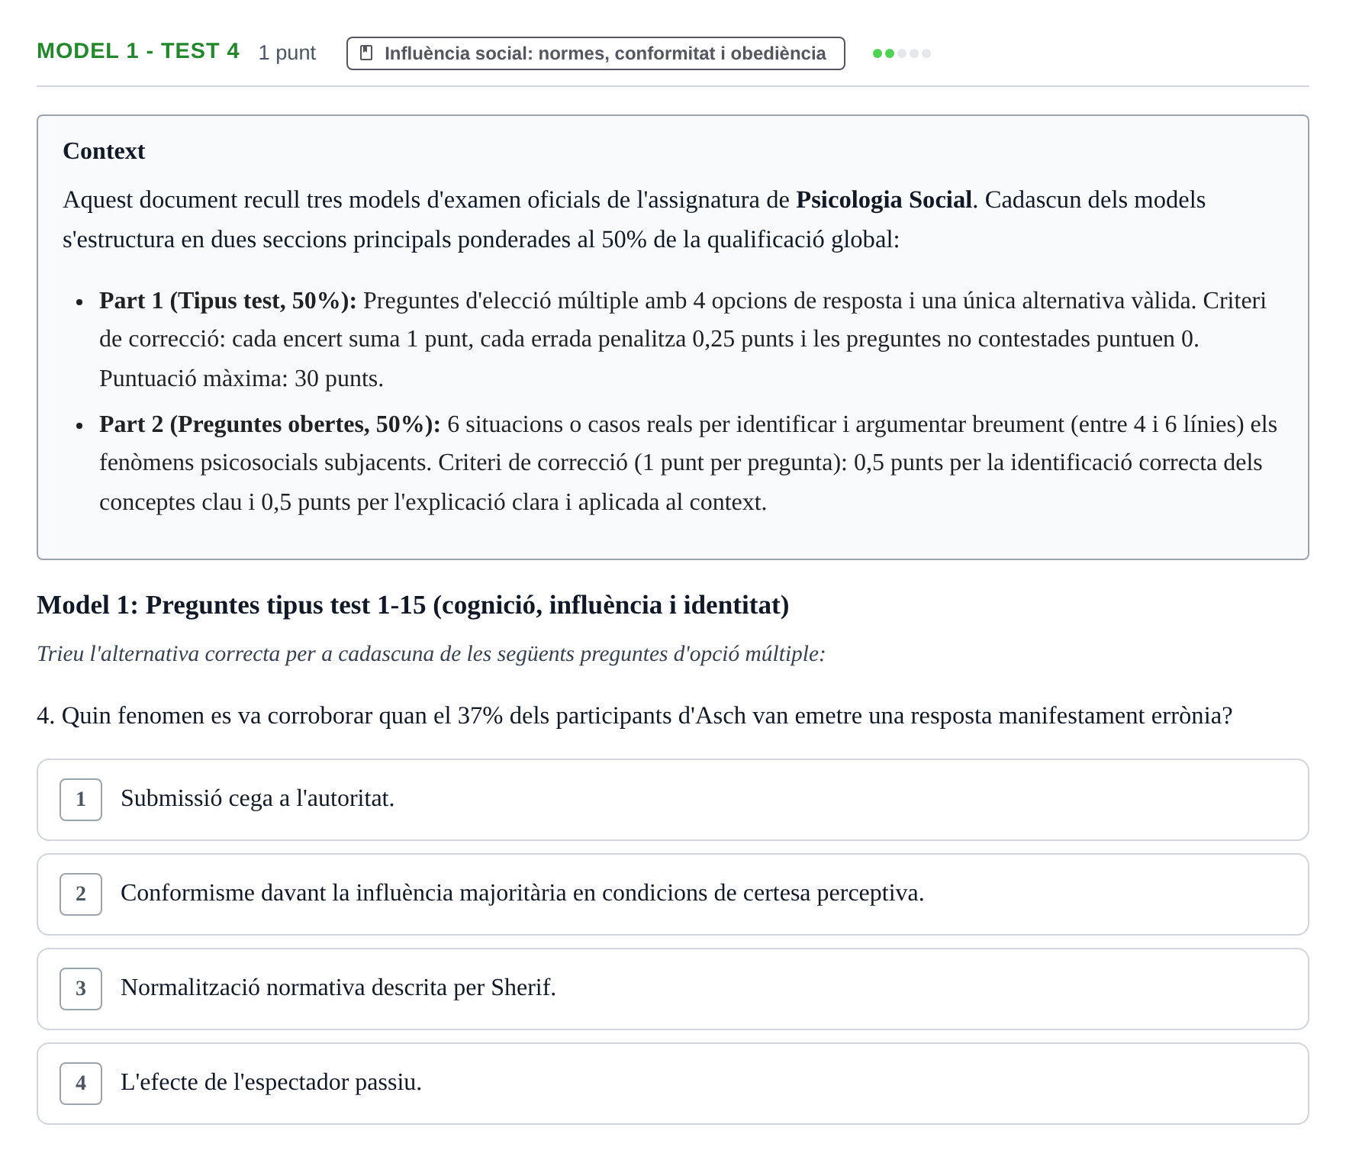The width and height of the screenshot is (1346, 1163).
Task: Click 'Part 1 (Tipus test, 50%):' label
Action: tap(227, 301)
